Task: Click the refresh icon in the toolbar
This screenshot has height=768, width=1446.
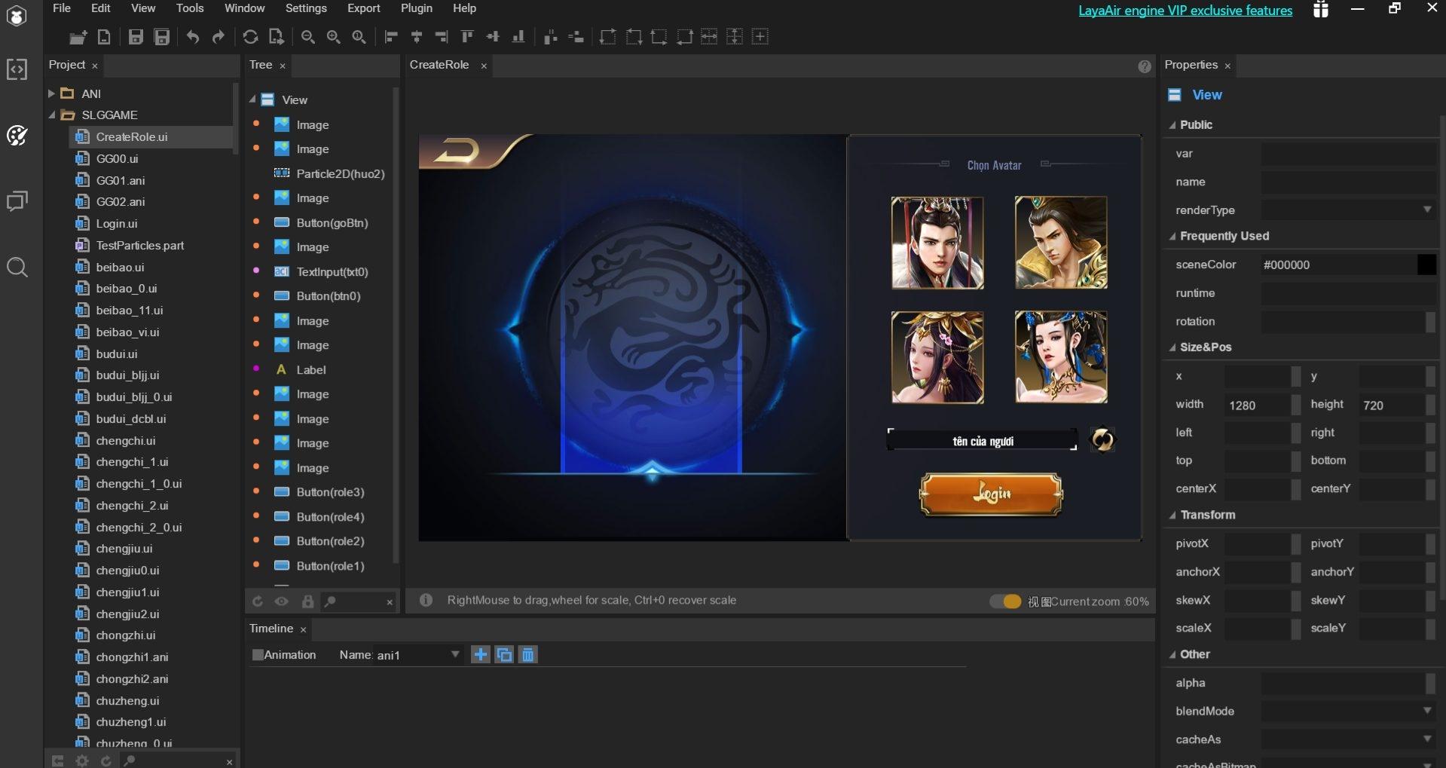Action: click(250, 37)
